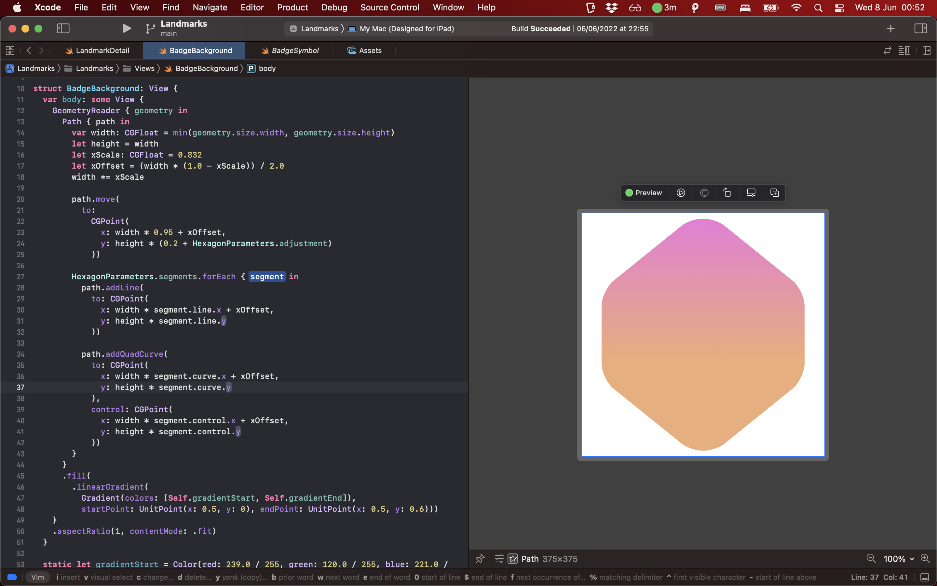
Task: Toggle the navigator sidebar visibility
Action: [x=63, y=28]
